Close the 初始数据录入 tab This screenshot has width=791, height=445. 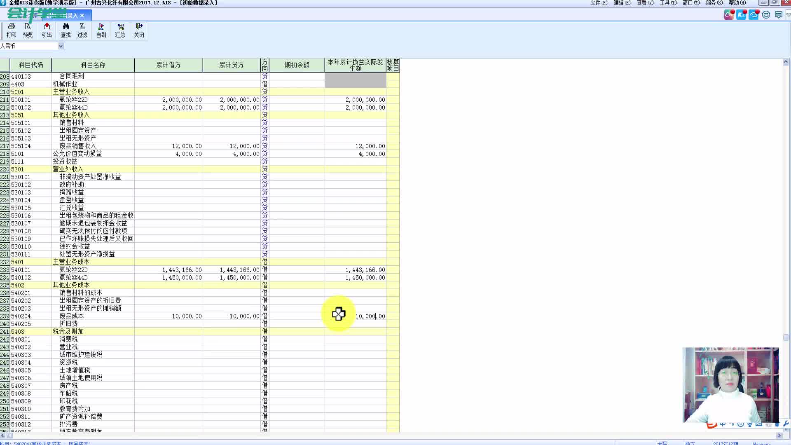82,16
